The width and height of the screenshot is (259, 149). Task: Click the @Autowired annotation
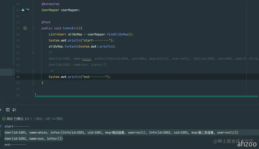click(50, 4)
